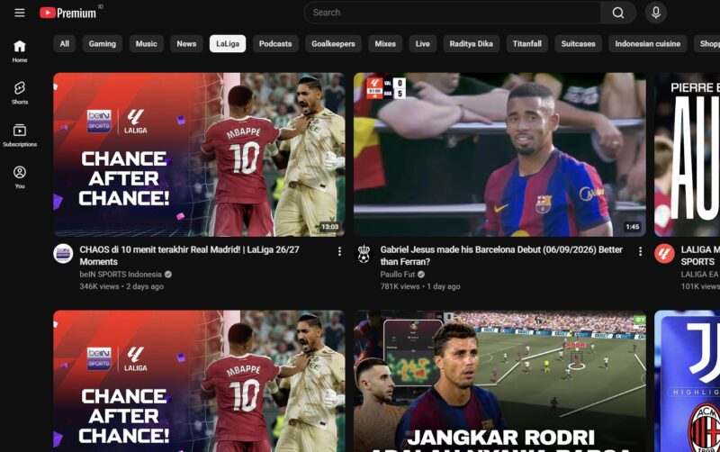The image size is (720, 452).
Task: Select the Goalkeepers filter chip
Action: click(x=333, y=43)
